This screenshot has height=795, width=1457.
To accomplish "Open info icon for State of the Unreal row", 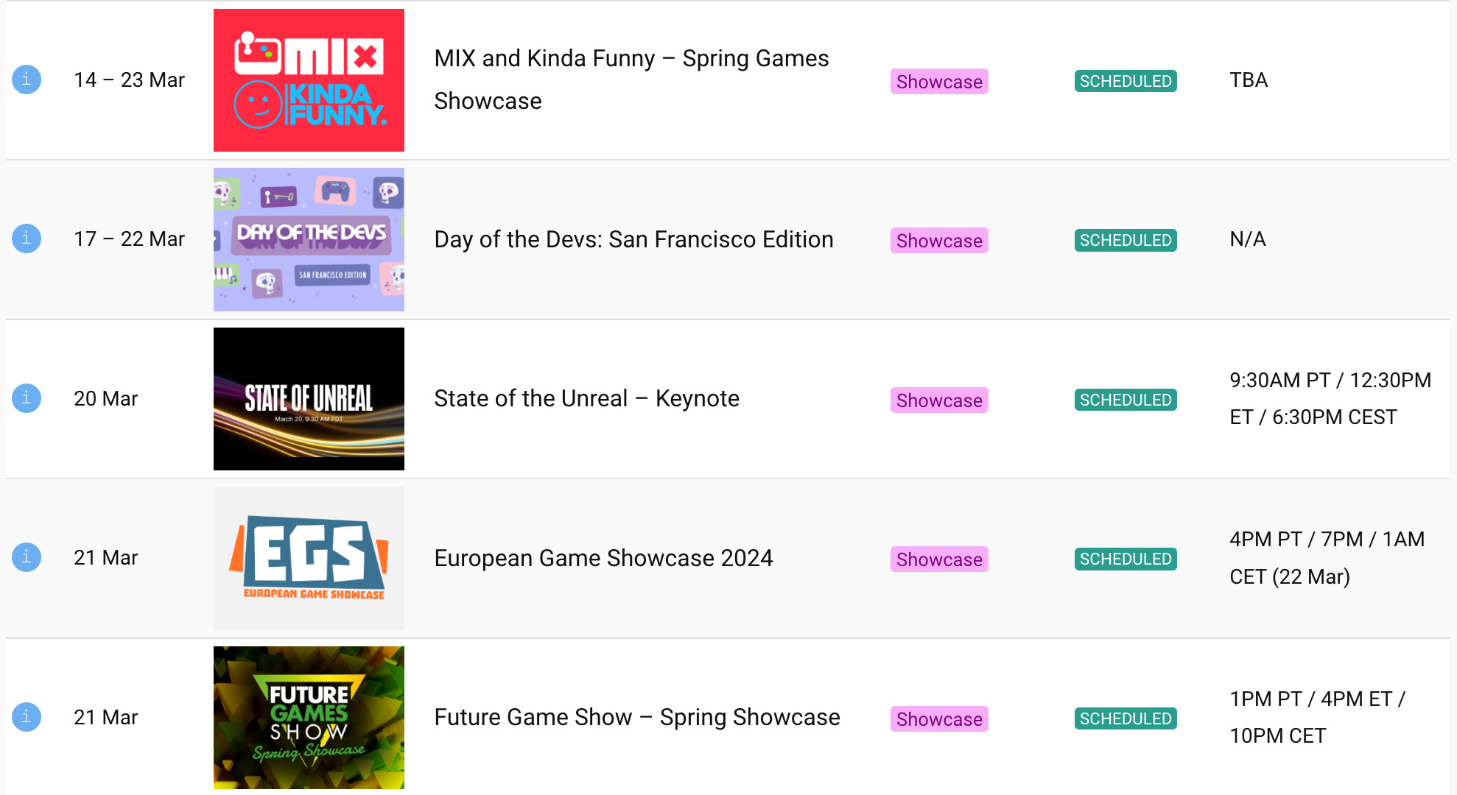I will 27,398.
